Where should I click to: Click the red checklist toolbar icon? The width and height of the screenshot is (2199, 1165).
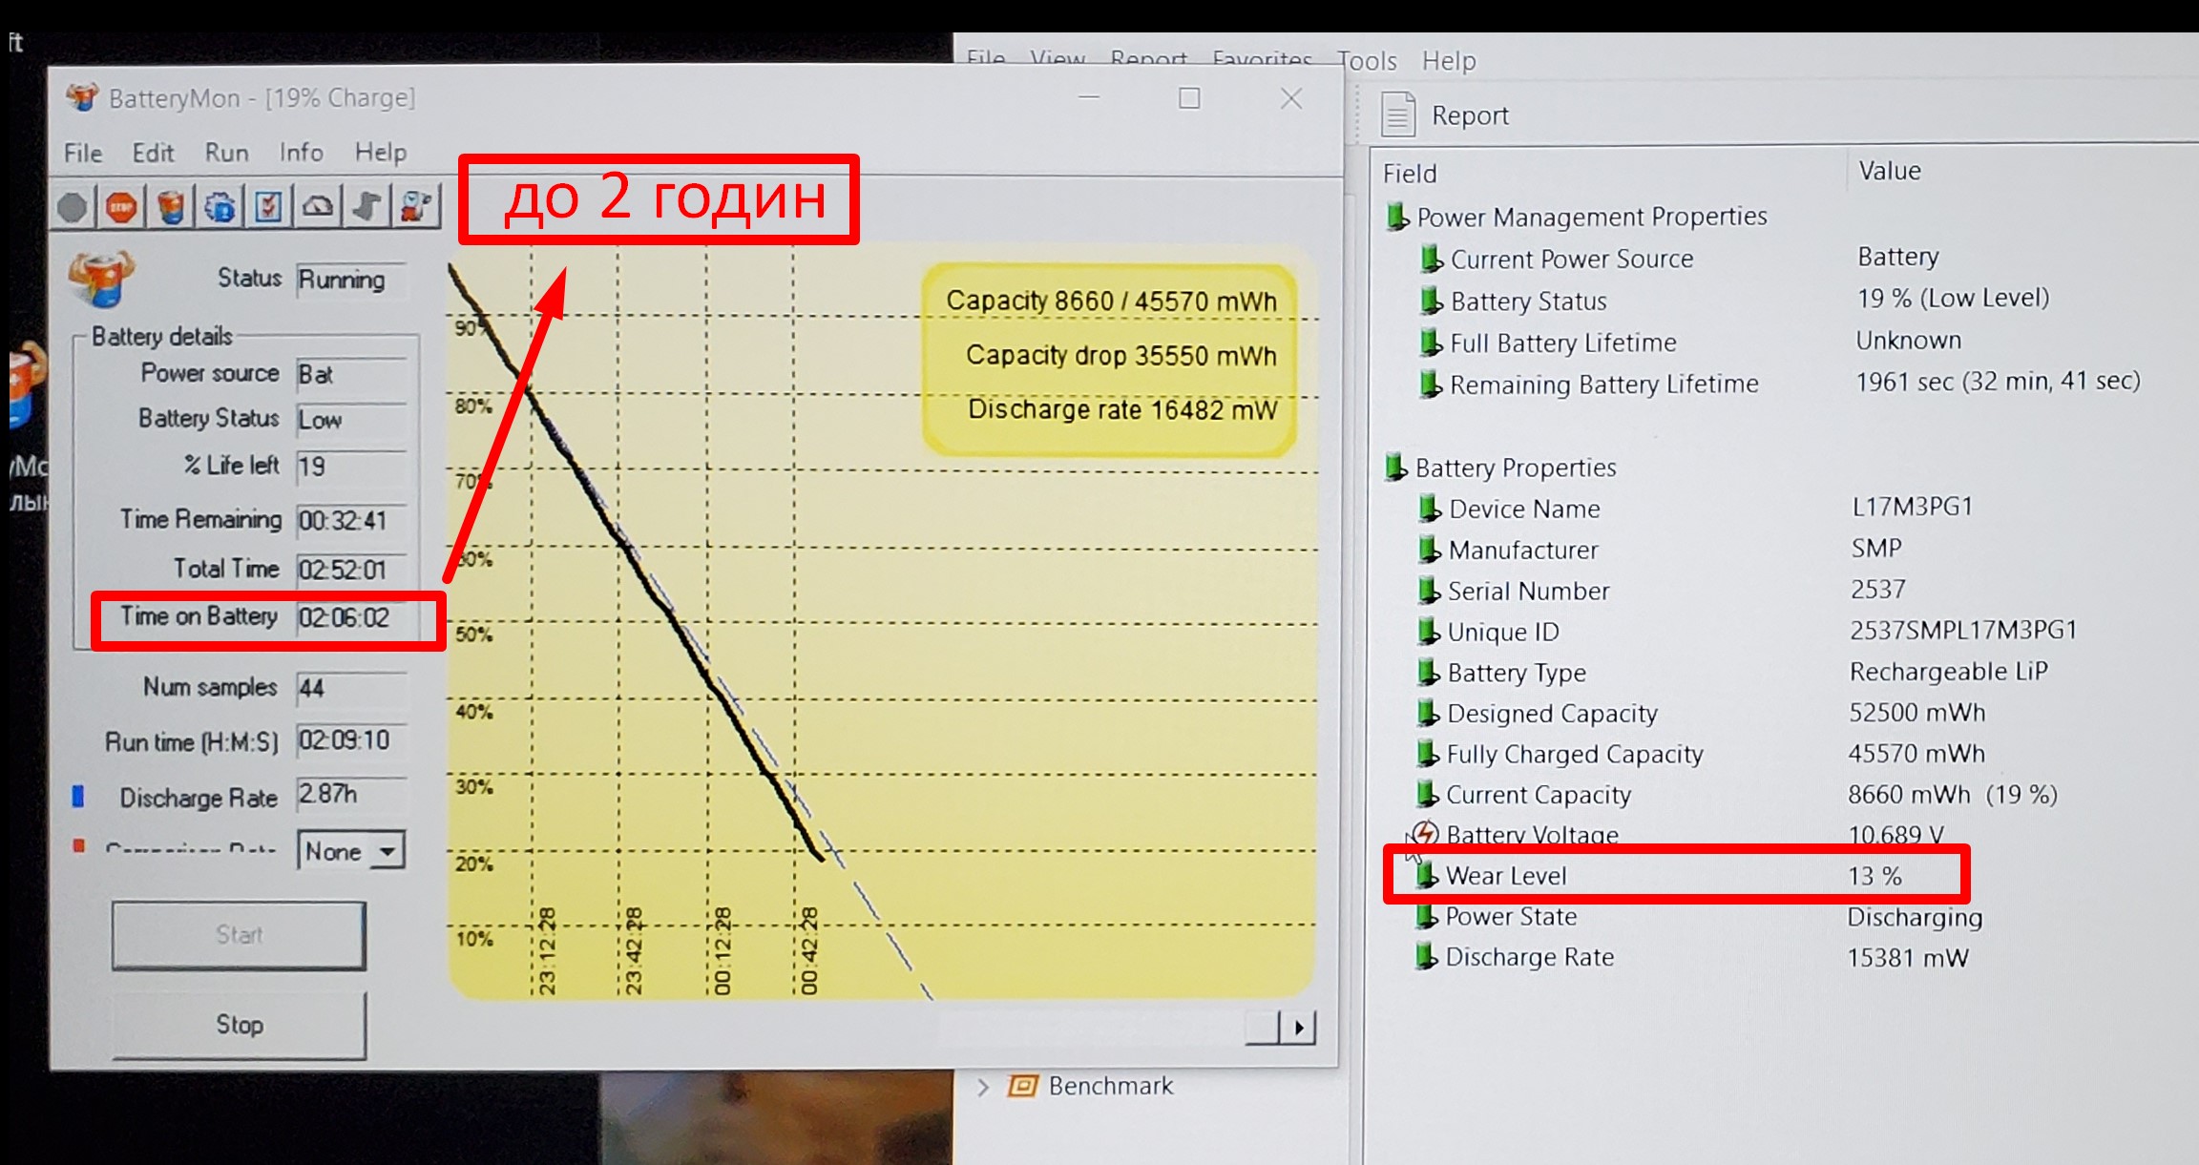point(269,207)
